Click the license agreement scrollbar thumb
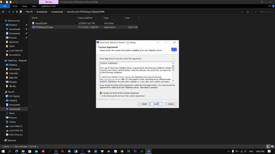Image resolution: width=275 pixels, height=154 pixels. [x=173, y=68]
